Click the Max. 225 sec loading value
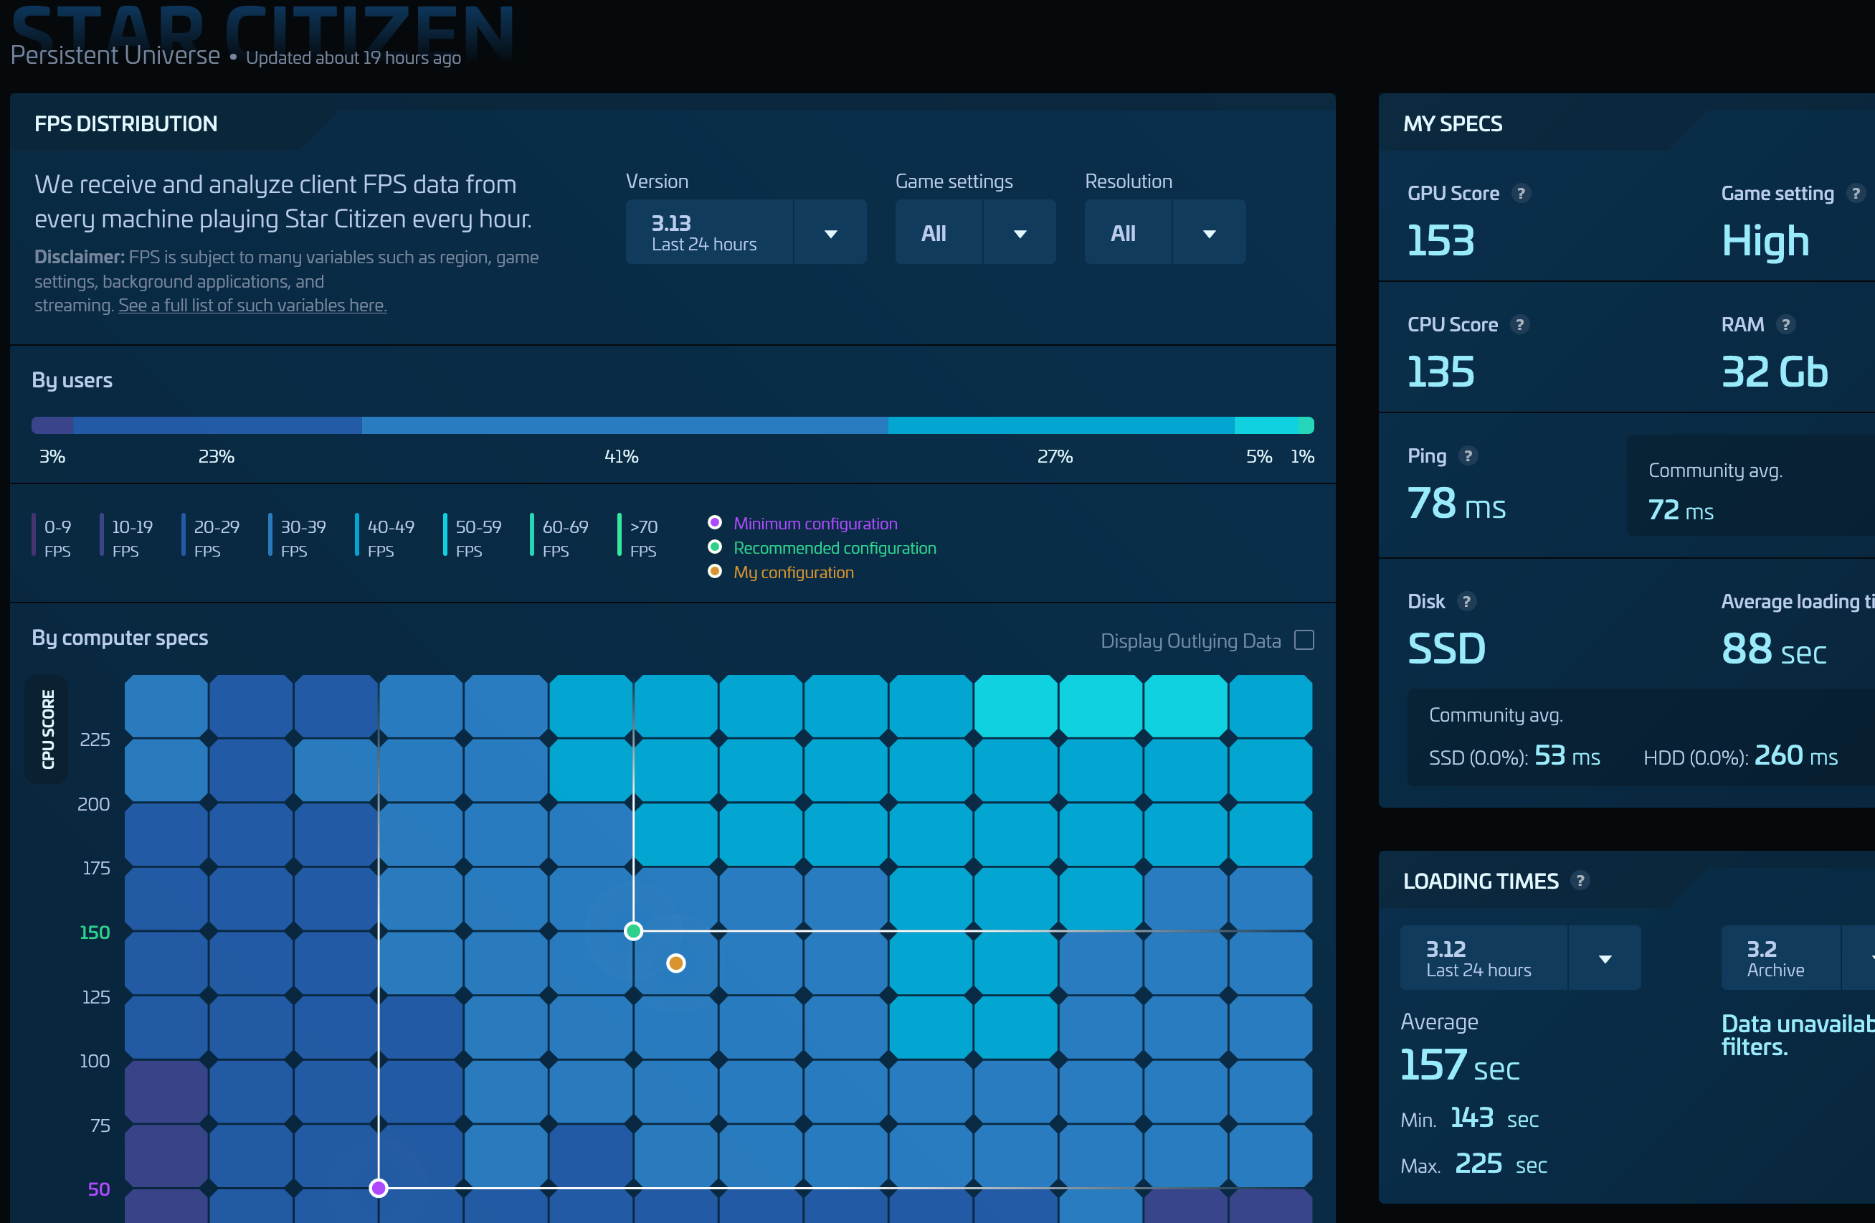Screen dimensions: 1875x1223 [x=1474, y=1164]
